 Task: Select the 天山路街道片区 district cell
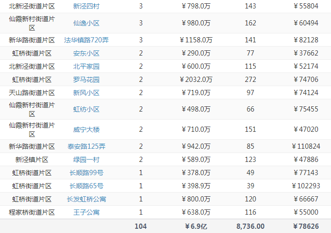click(x=31, y=93)
